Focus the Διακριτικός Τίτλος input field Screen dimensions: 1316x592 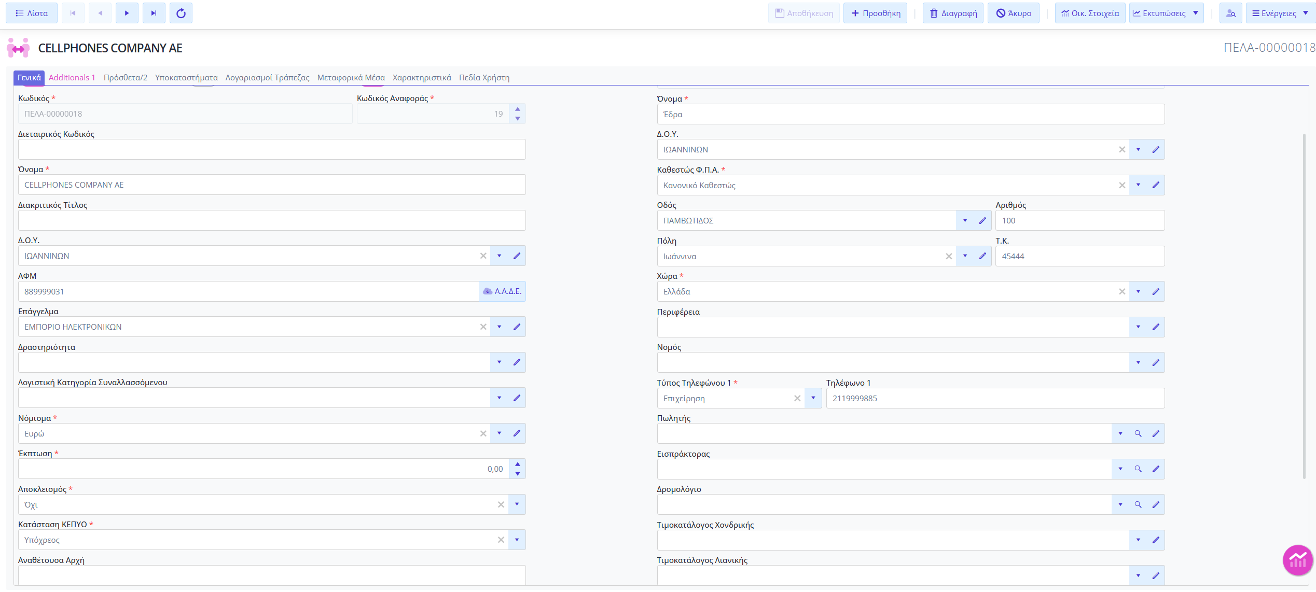[272, 220]
